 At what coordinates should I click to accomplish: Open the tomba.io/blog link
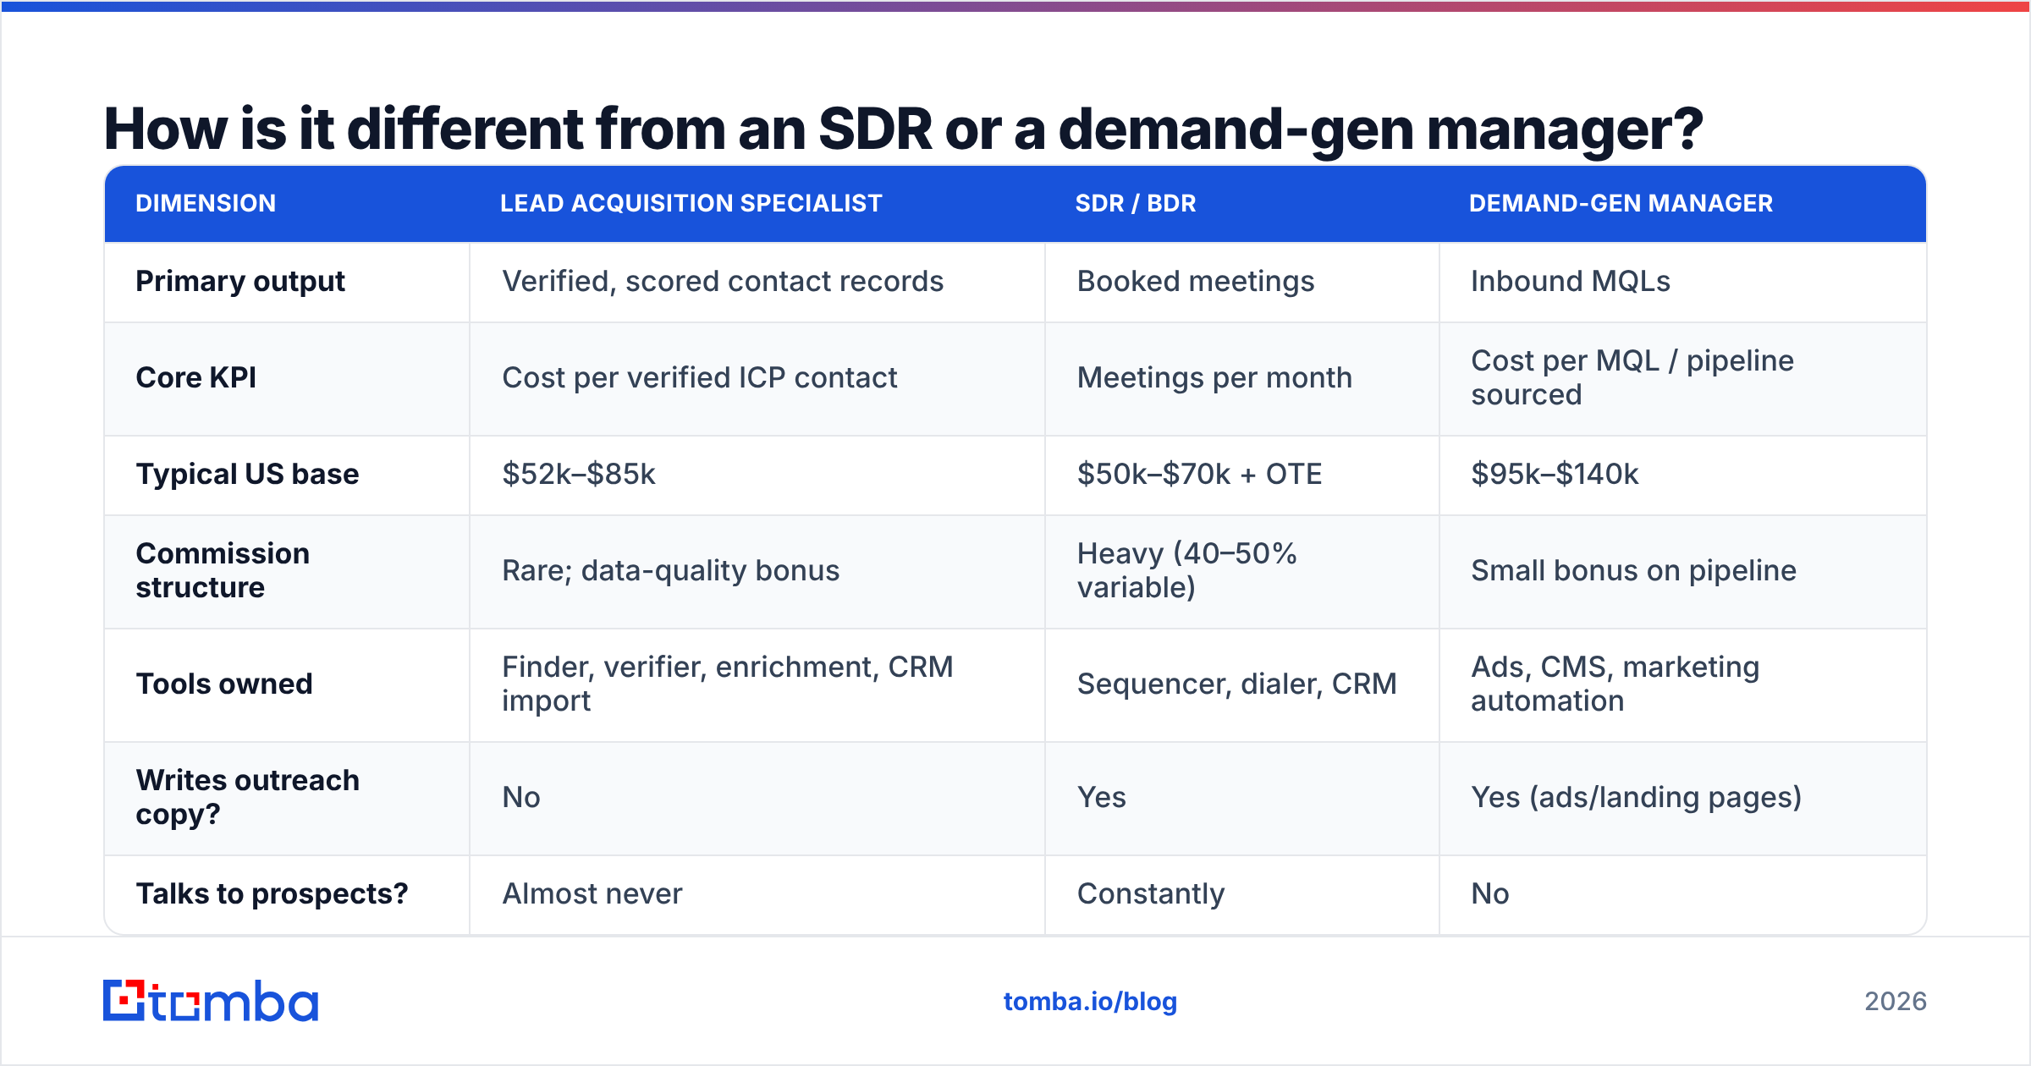click(x=1090, y=1002)
